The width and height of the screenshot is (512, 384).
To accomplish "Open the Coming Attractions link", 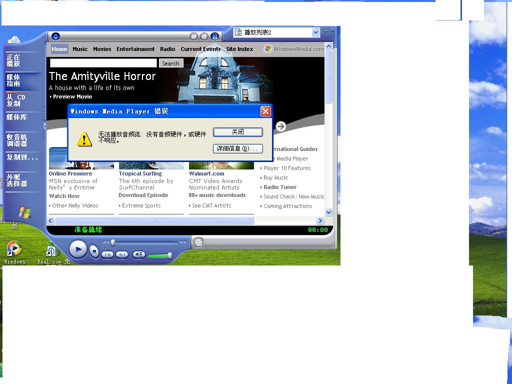I will tap(287, 206).
